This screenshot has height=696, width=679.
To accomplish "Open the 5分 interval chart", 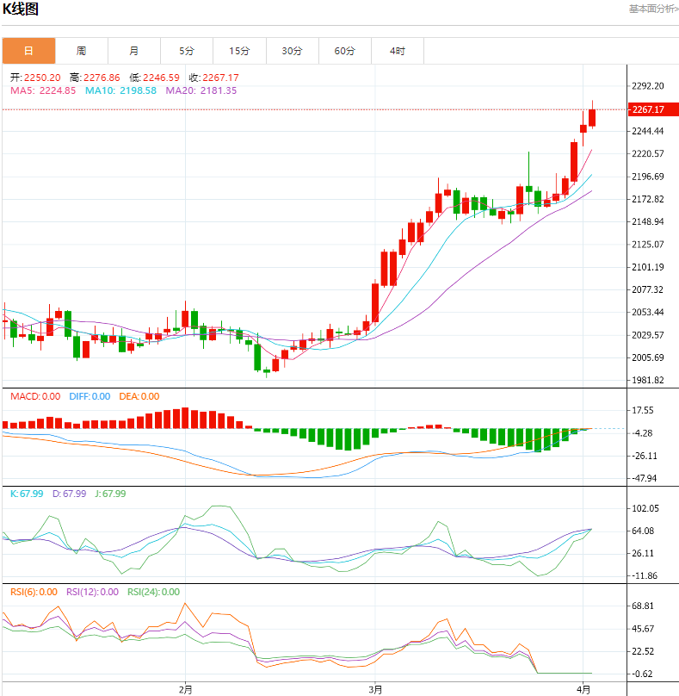I will 187,52.
